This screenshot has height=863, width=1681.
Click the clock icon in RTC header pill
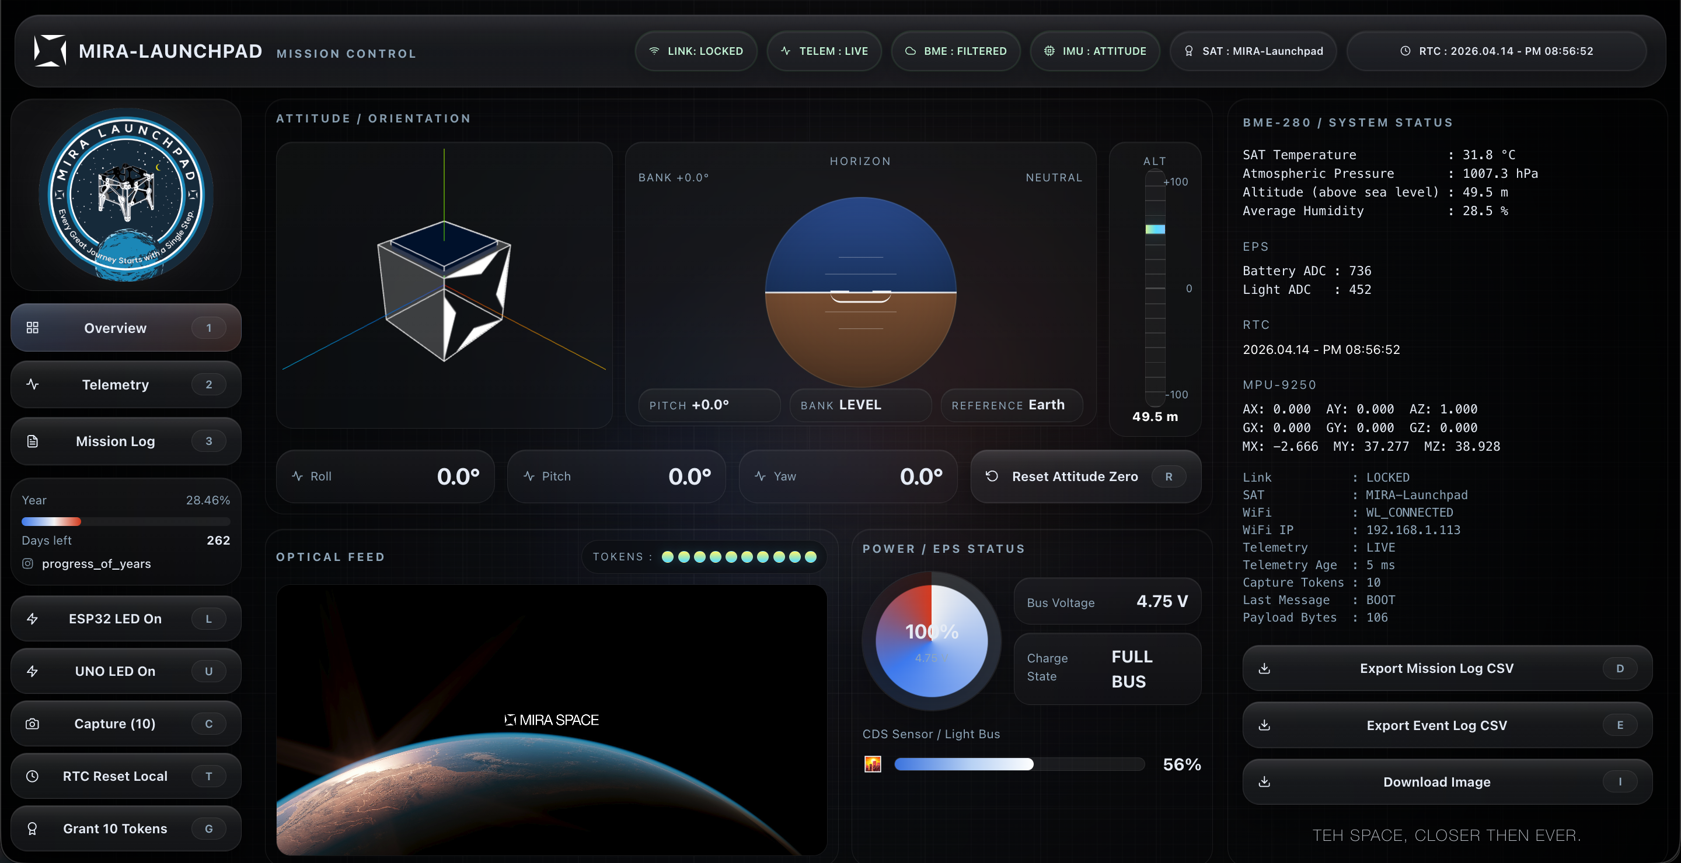coord(1406,51)
